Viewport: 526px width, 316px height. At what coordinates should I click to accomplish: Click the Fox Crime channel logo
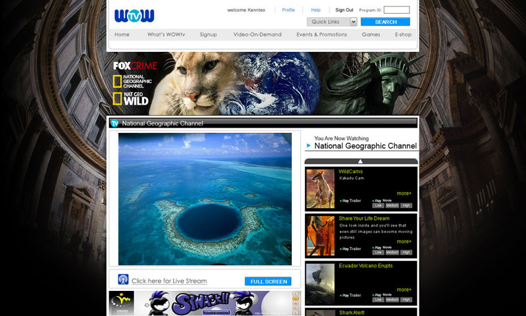[135, 66]
